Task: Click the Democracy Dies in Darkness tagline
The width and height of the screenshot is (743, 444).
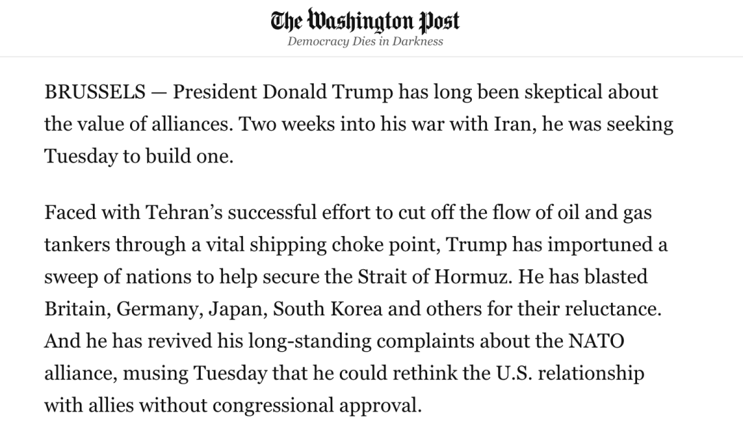Action: click(365, 42)
